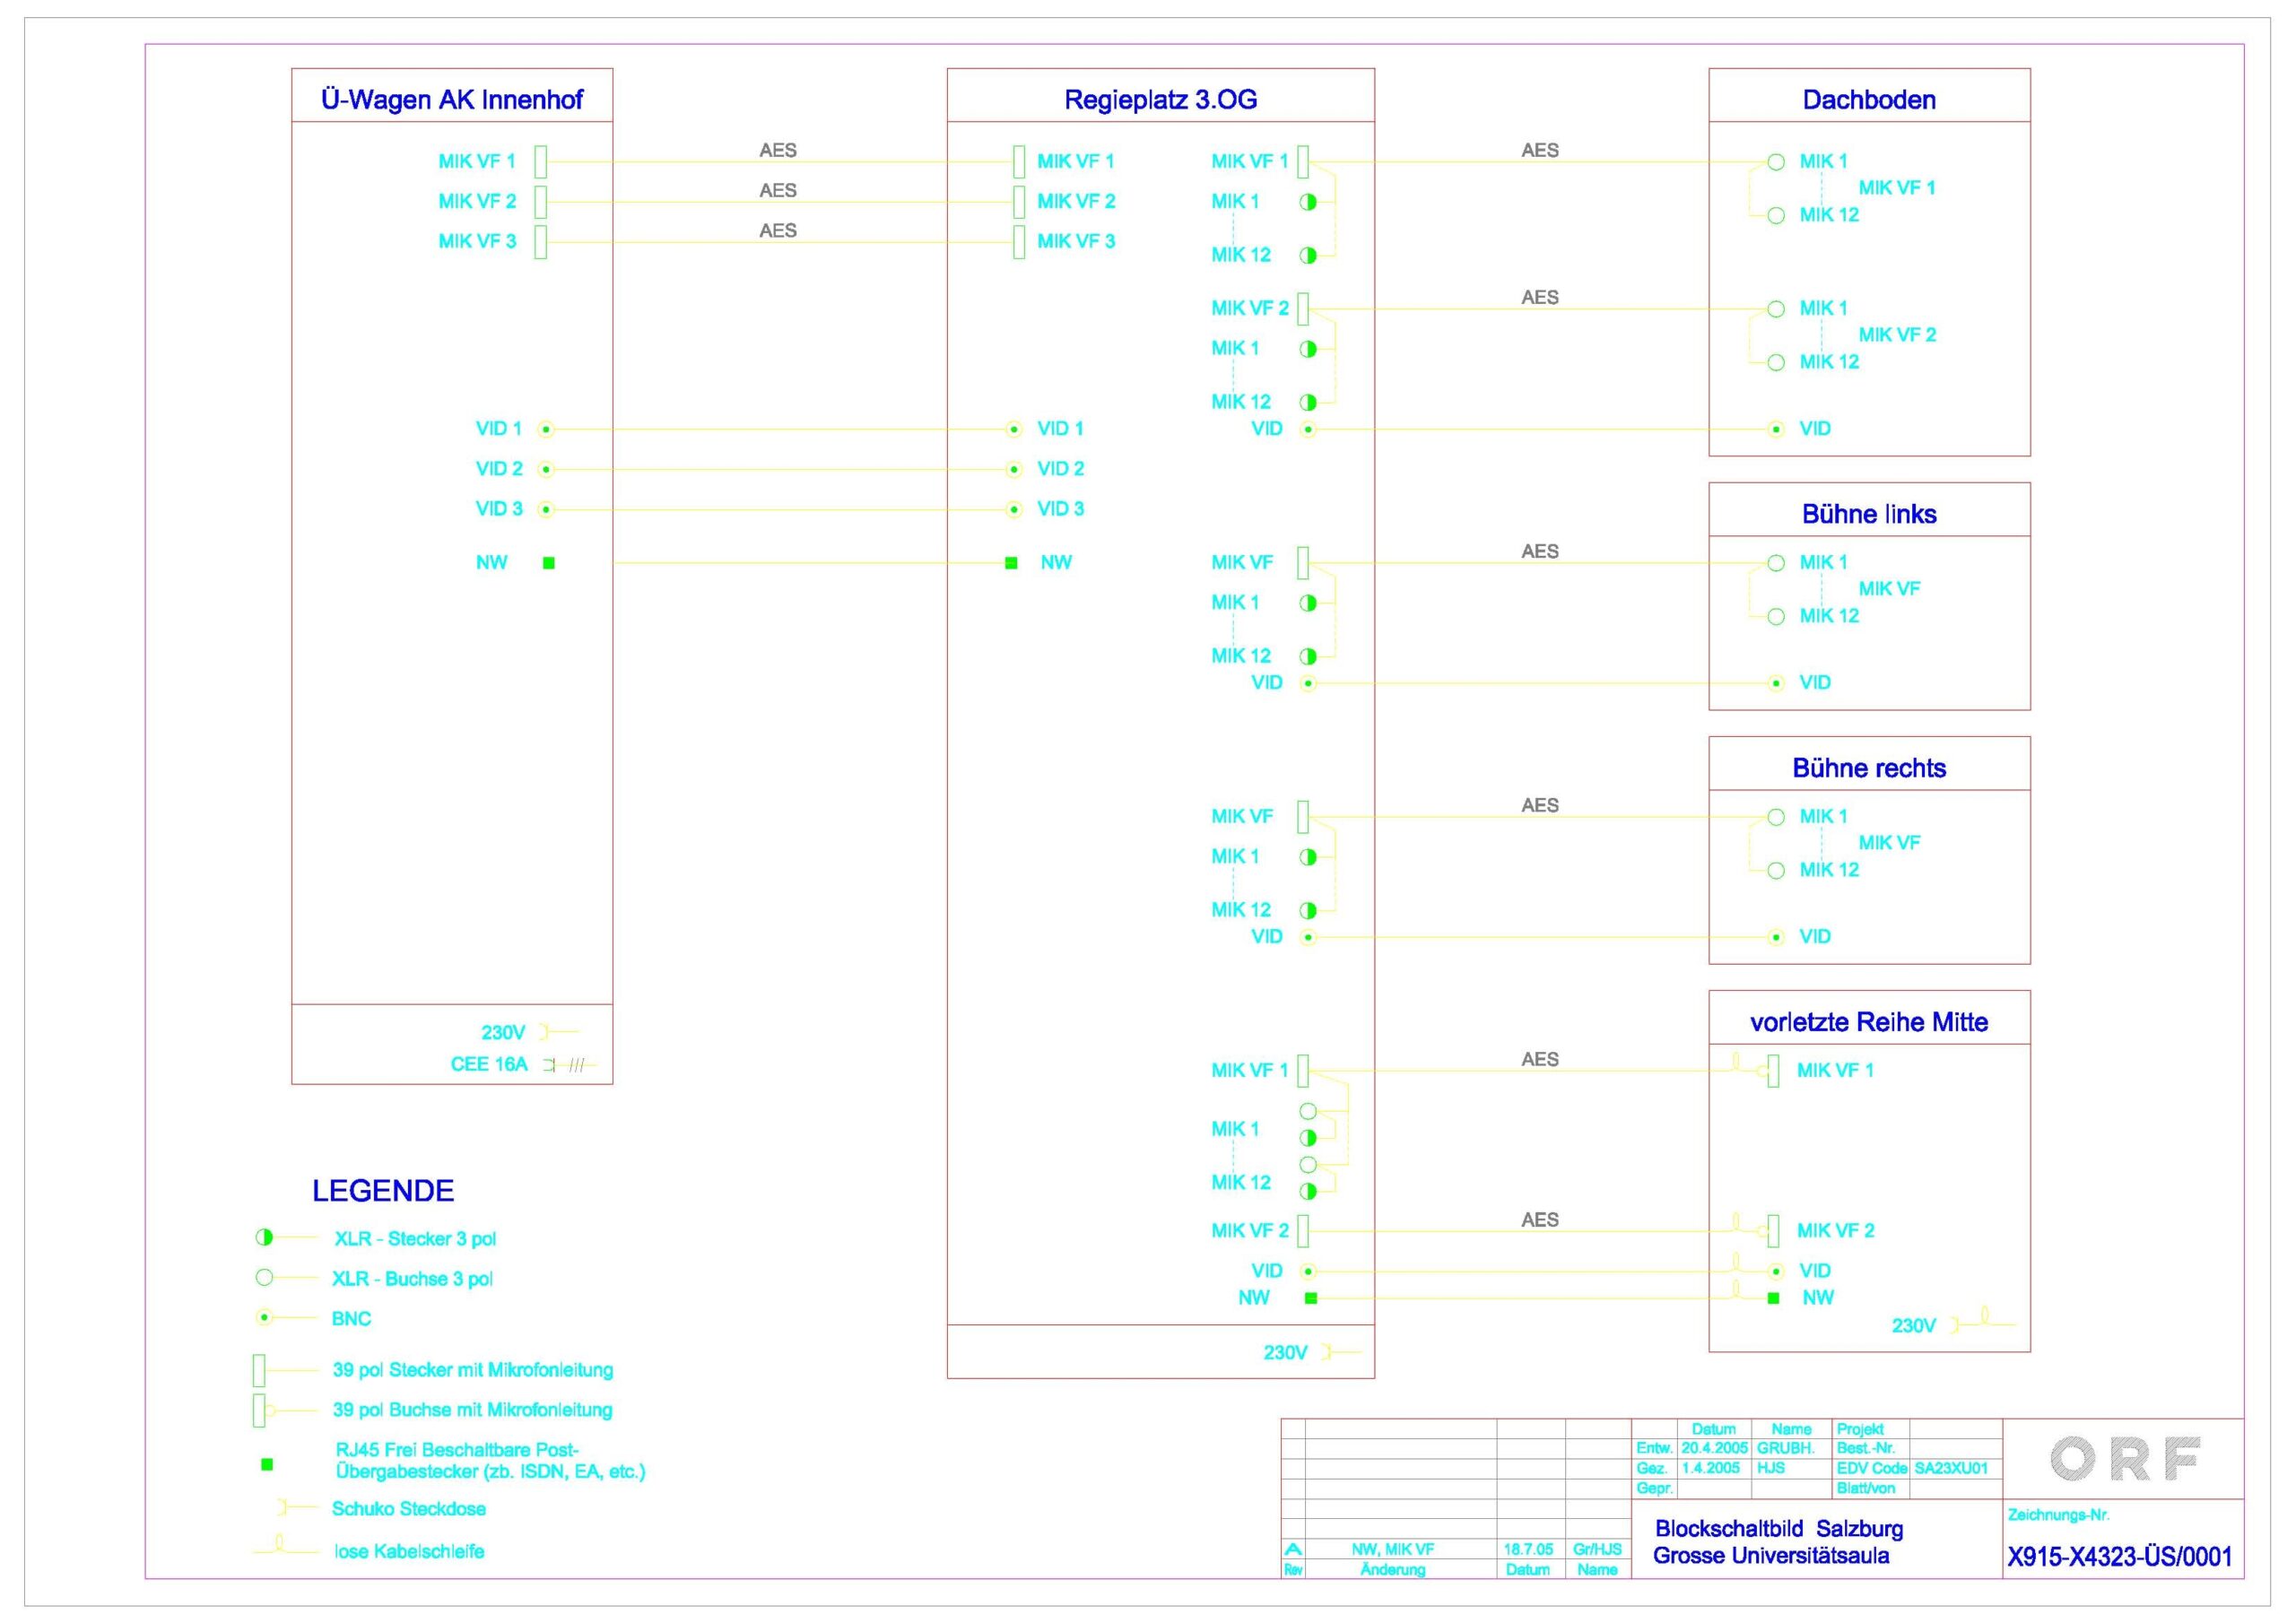Click the Bühne links block title
Screen dimensions: 2296x1623
coord(1868,514)
